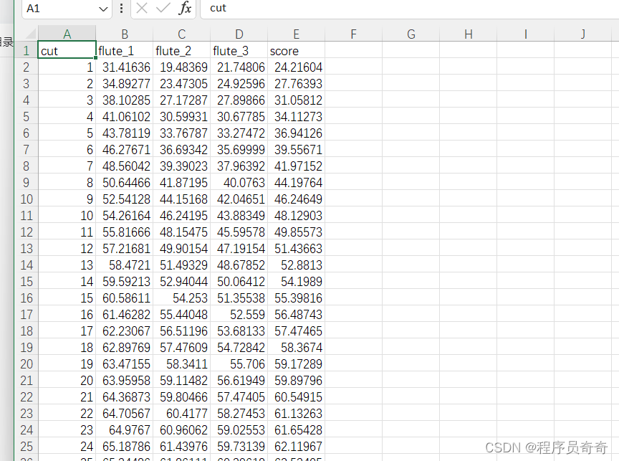619x461 pixels.
Task: Select cell with value 21.74806
Action: (239, 67)
